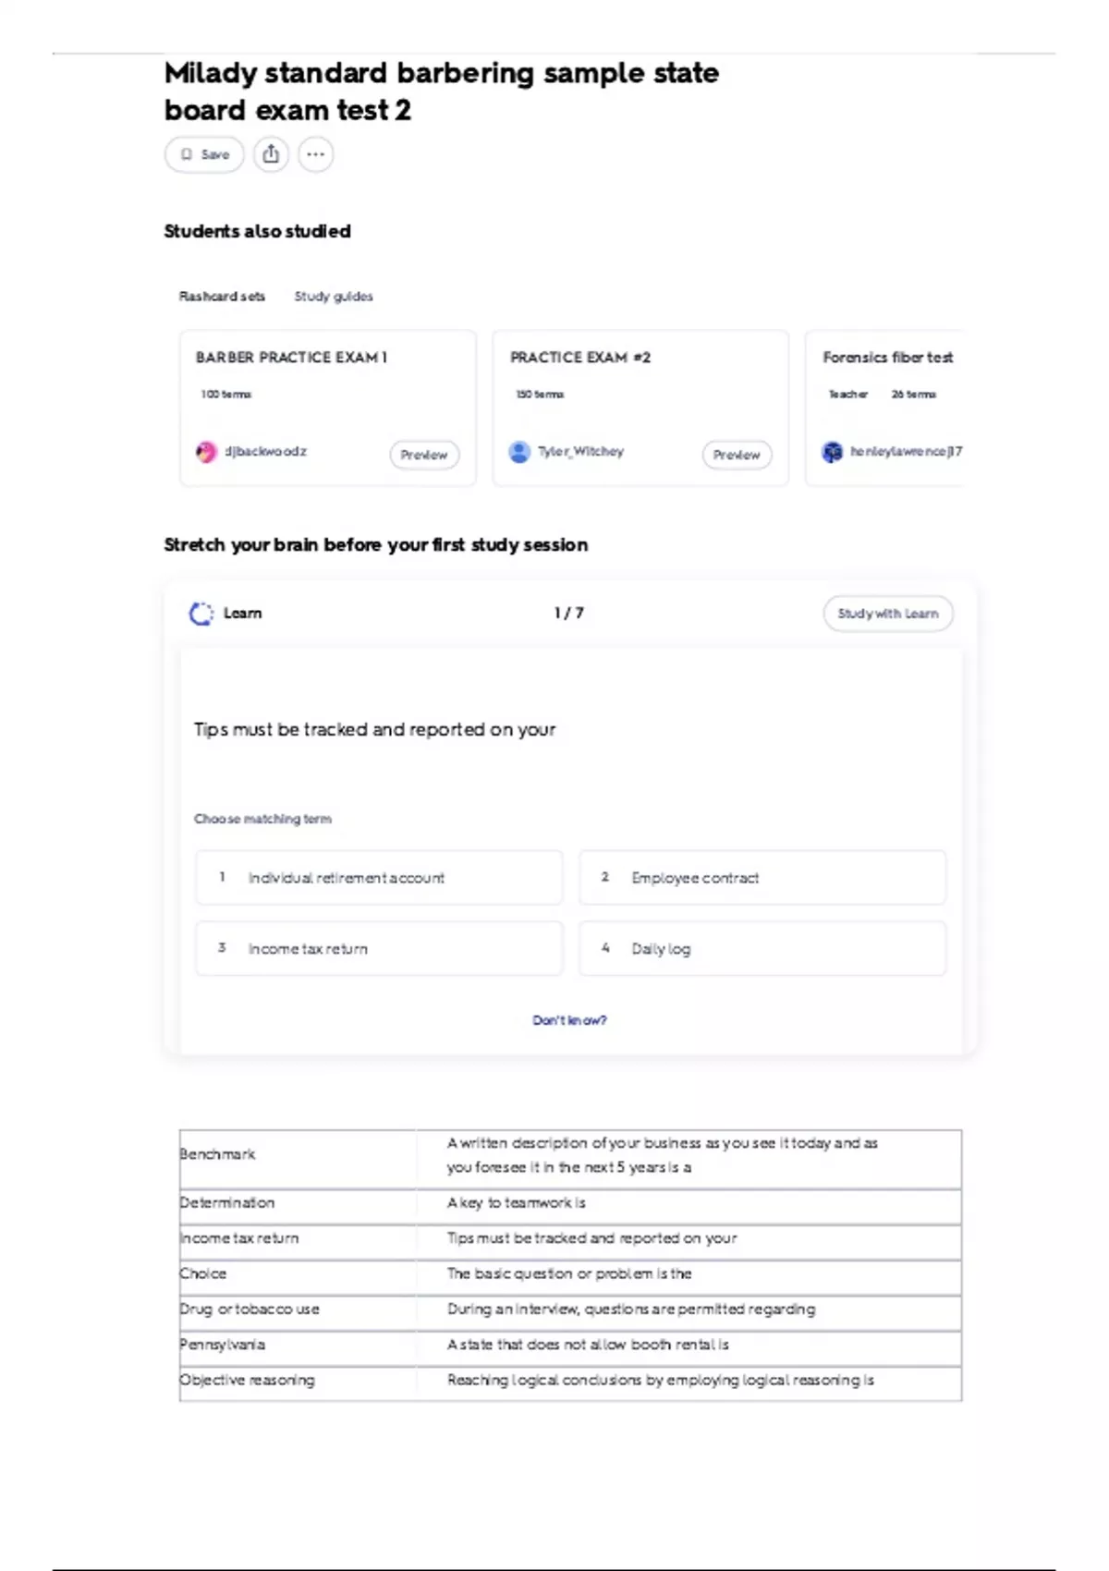This screenshot has width=1109, height=1571.
Task: Click djbackwoodz profile avatar
Action: pos(206,452)
